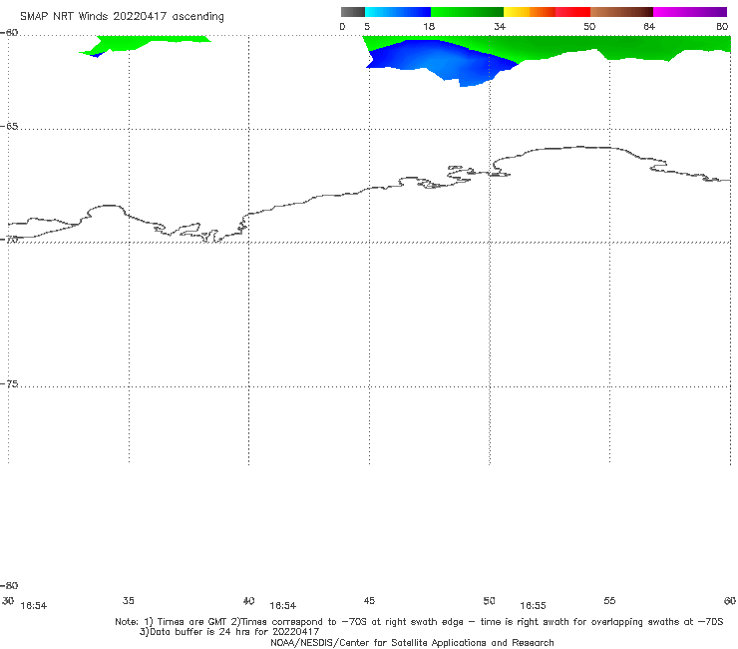Select the magenta-purple segment of the color bar
Screen dimensions: 738x649
pyautogui.click(x=690, y=12)
